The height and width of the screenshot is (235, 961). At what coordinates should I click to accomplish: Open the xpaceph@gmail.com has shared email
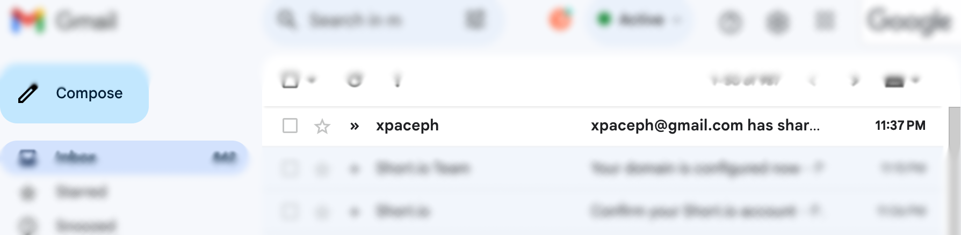point(705,125)
